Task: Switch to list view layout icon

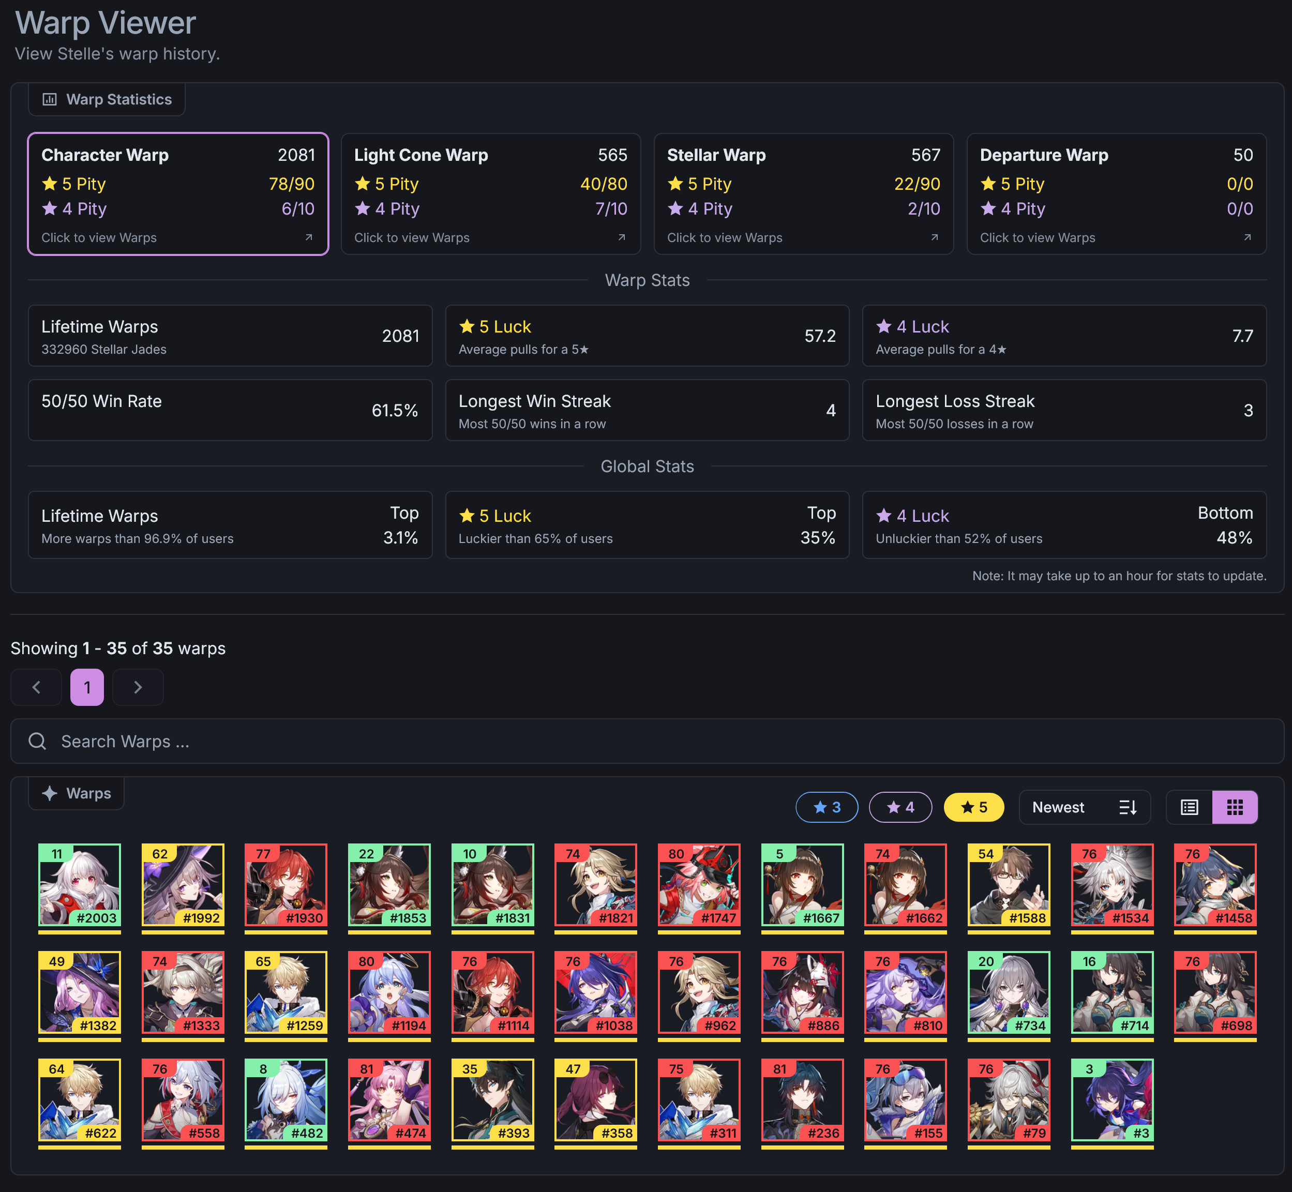Action: (x=1189, y=807)
